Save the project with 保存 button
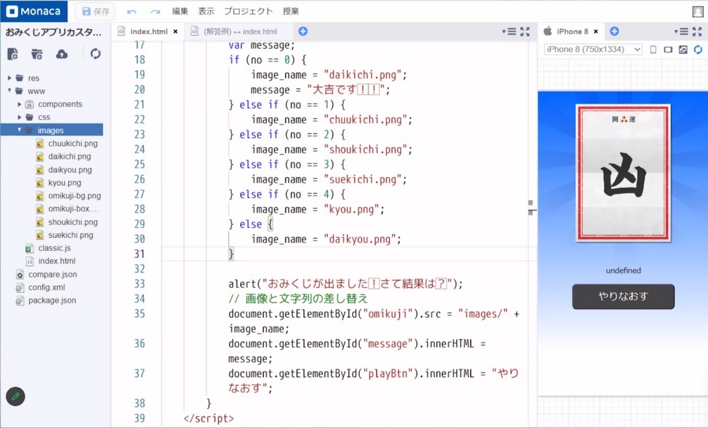The image size is (708, 428). (x=96, y=11)
